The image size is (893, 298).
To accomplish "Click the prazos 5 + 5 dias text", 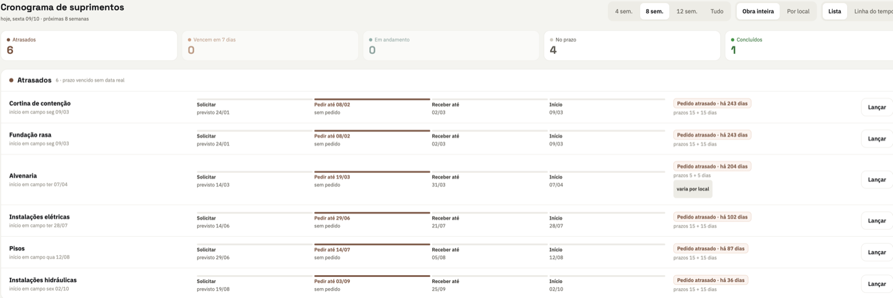I will point(692,175).
